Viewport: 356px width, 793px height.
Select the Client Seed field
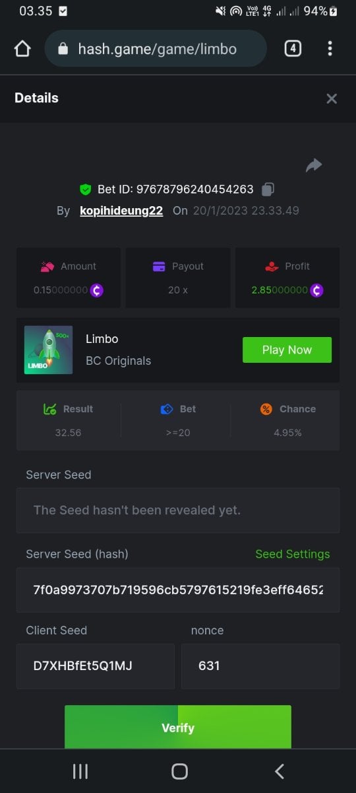(x=96, y=666)
